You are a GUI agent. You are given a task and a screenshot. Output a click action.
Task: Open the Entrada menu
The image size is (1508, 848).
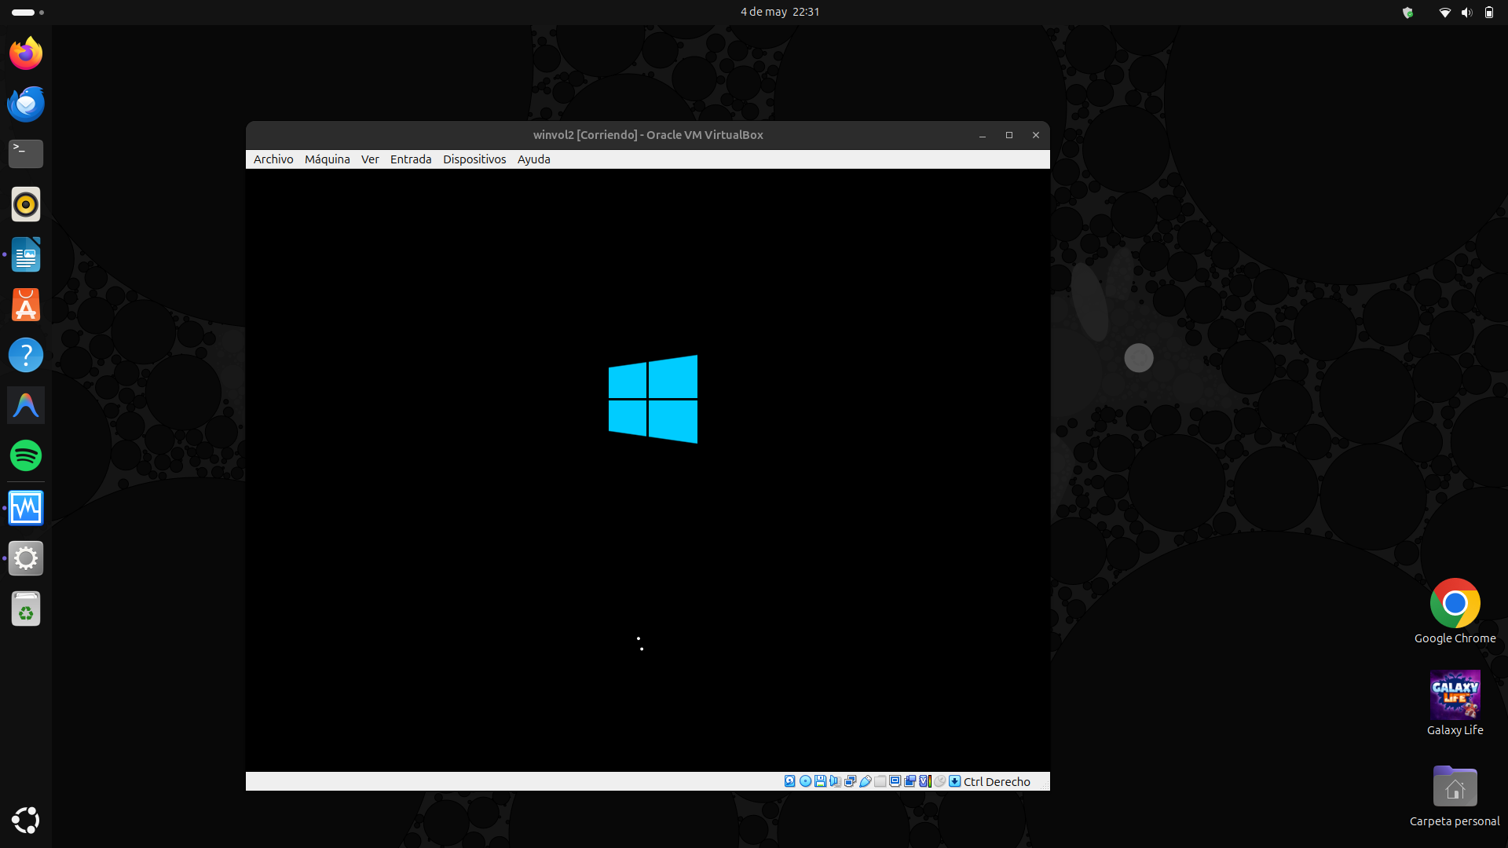click(x=411, y=159)
